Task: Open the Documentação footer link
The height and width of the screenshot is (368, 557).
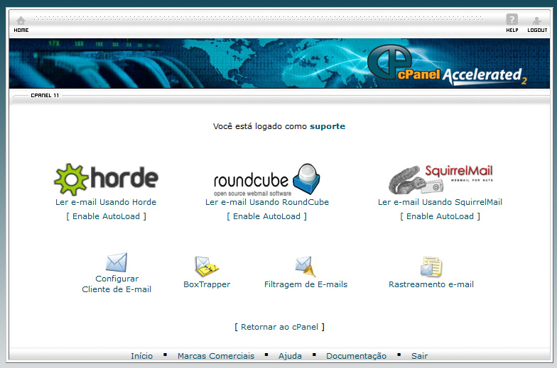Action: click(356, 356)
